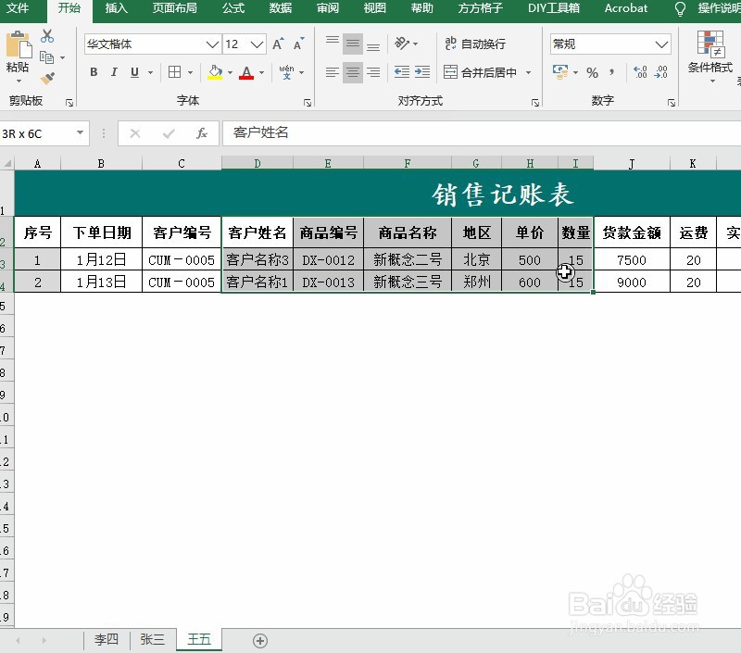Switch to the 插入 ribbon tab
This screenshot has width=741, height=653.
pos(116,9)
